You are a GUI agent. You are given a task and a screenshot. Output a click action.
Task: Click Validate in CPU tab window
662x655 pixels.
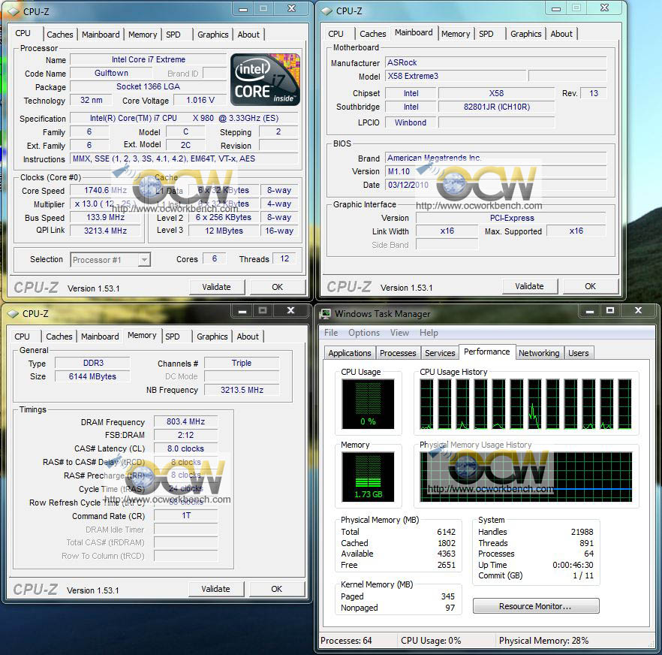click(217, 287)
